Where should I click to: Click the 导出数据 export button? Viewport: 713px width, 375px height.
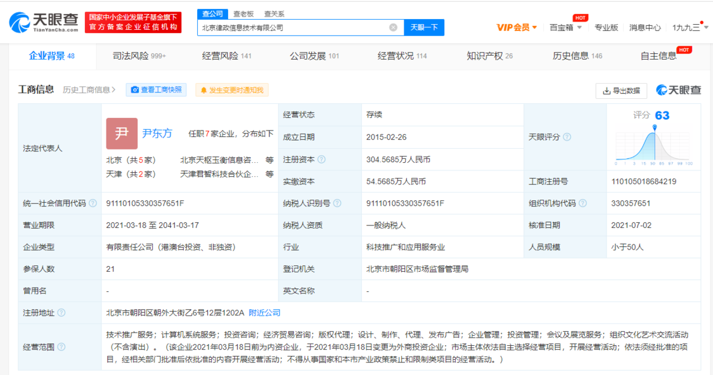point(621,91)
